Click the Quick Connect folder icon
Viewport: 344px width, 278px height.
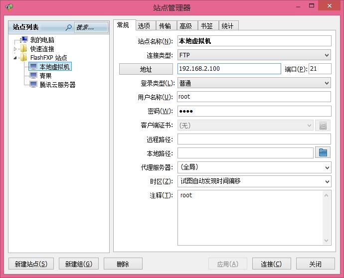[x=24, y=49]
